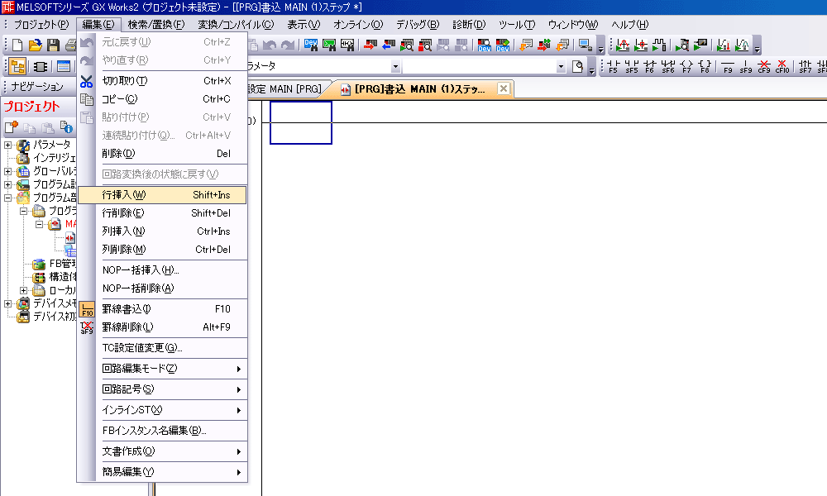Open the empty second combo box dropdown arrow
827x496 pixels.
tap(561, 66)
